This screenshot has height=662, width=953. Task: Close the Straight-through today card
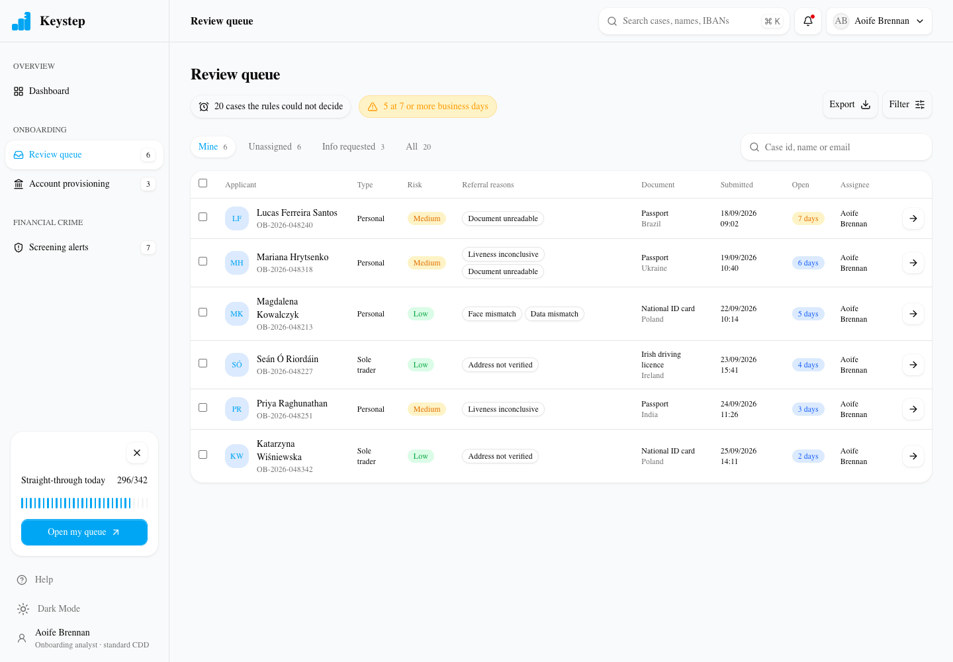(137, 453)
